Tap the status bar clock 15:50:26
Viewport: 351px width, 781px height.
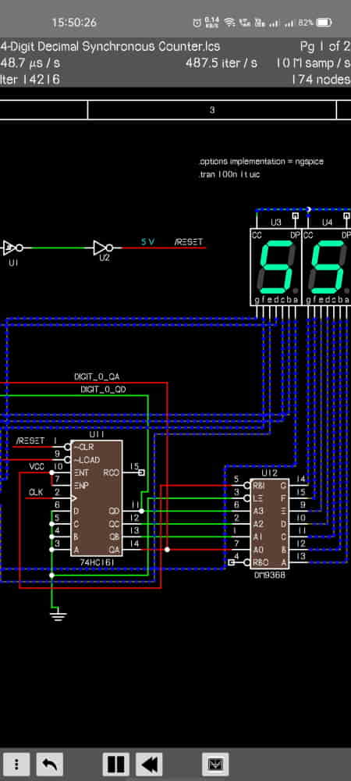tap(74, 23)
